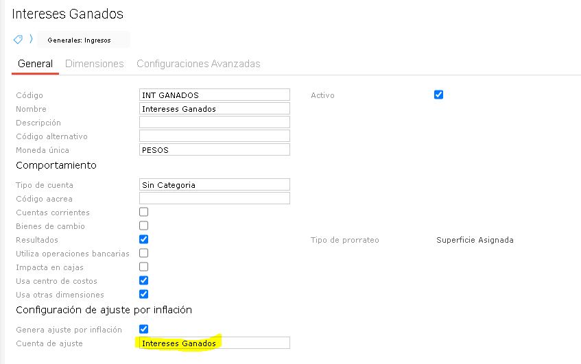Open the Moneda única field showing PESOS
The width and height of the screenshot is (581, 364).
(x=214, y=149)
